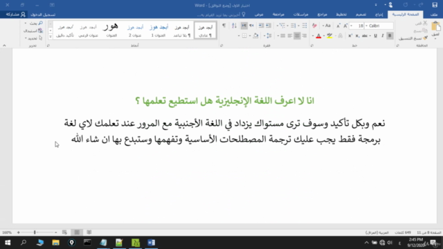Click the Multilevel List icon
Image resolution: width=443 pixels, height=249 pixels.
[x=282, y=26]
